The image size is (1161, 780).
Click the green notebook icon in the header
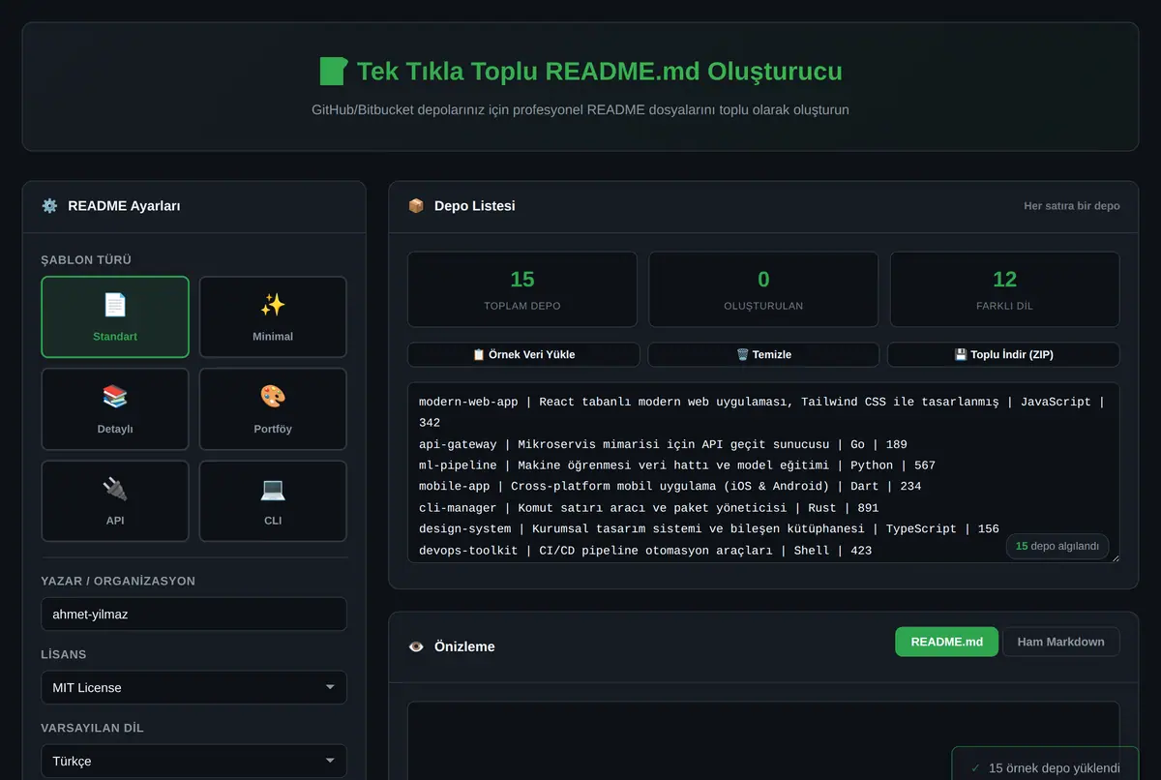coord(333,72)
